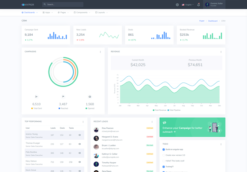Viewport: 247px width, 172px height.
Task: Expand the Dashboards menu dropdown
Action: 30,12
